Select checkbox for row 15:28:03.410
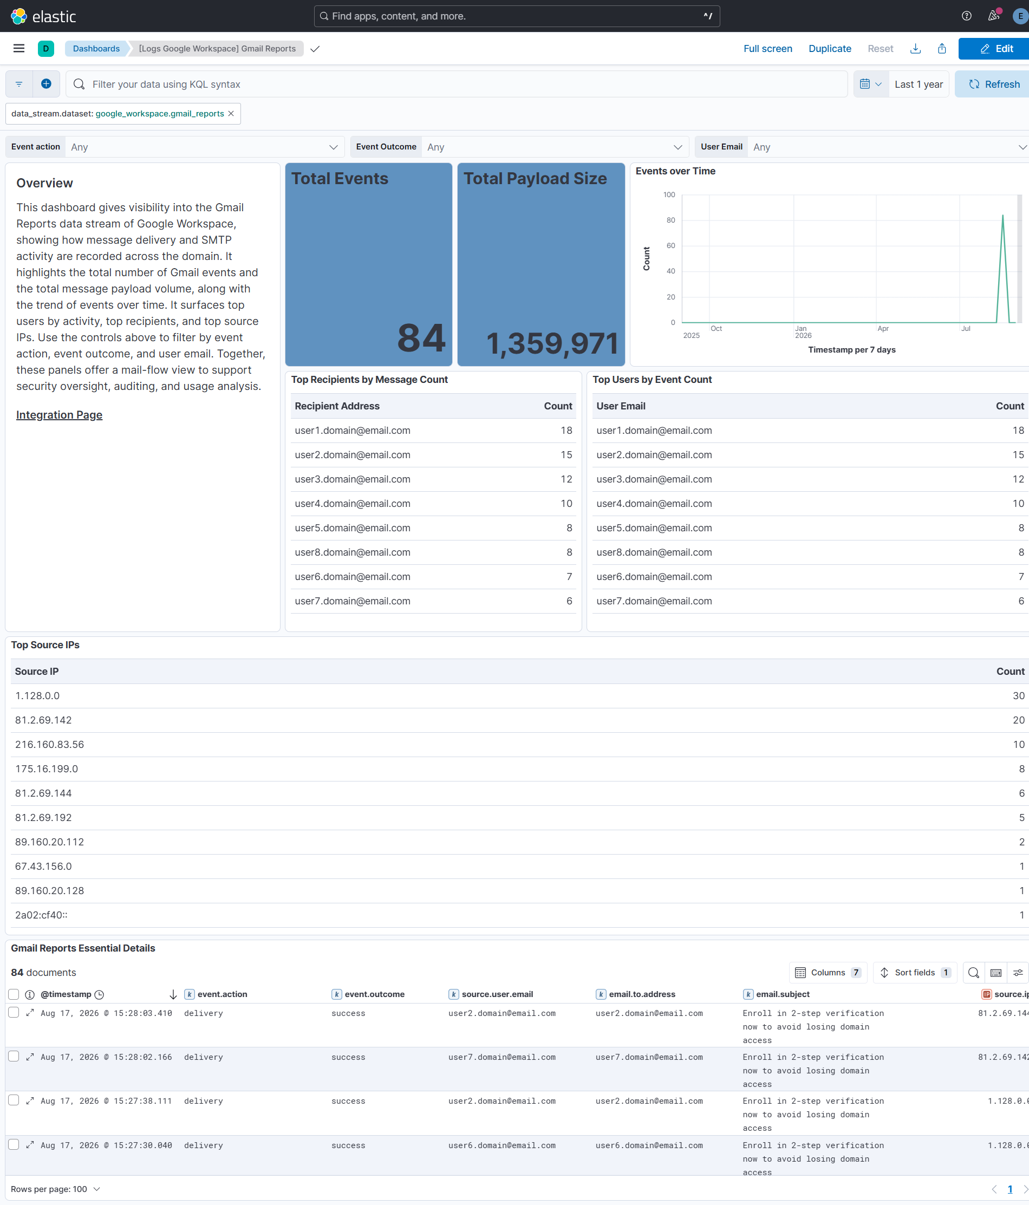This screenshot has width=1029, height=1205. click(14, 1013)
